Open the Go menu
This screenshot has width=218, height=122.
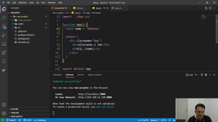[38, 3]
